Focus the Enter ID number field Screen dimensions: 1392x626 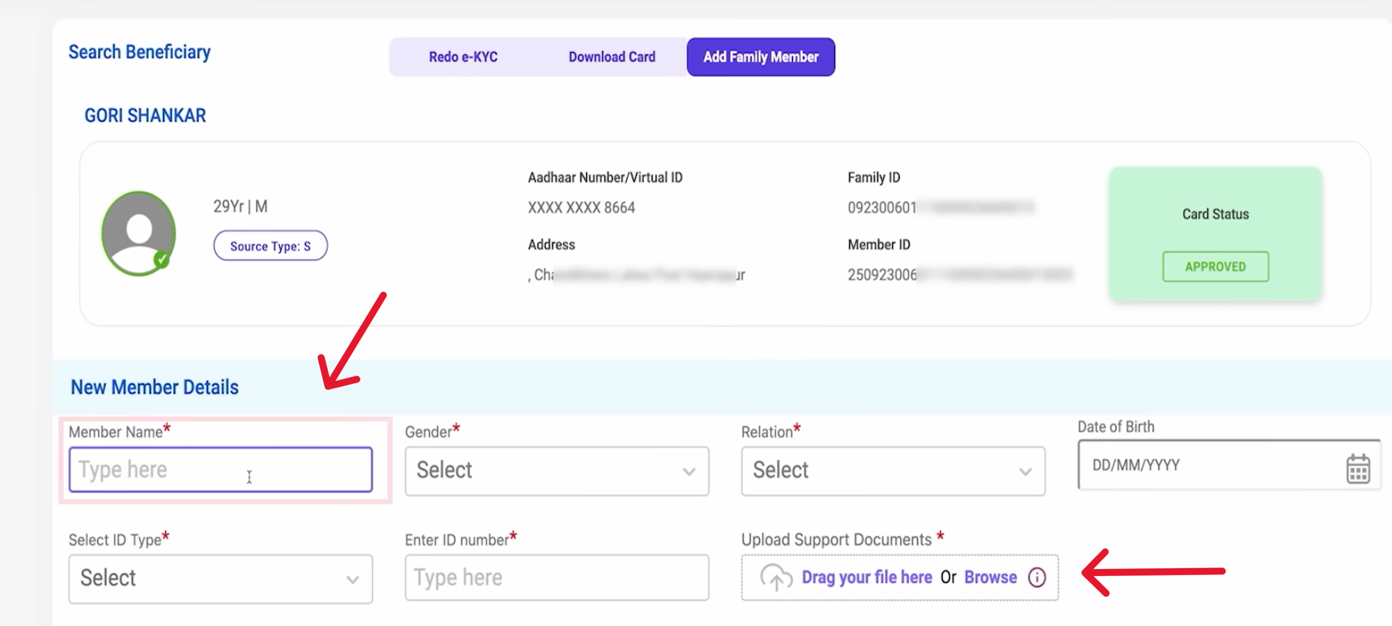[556, 577]
